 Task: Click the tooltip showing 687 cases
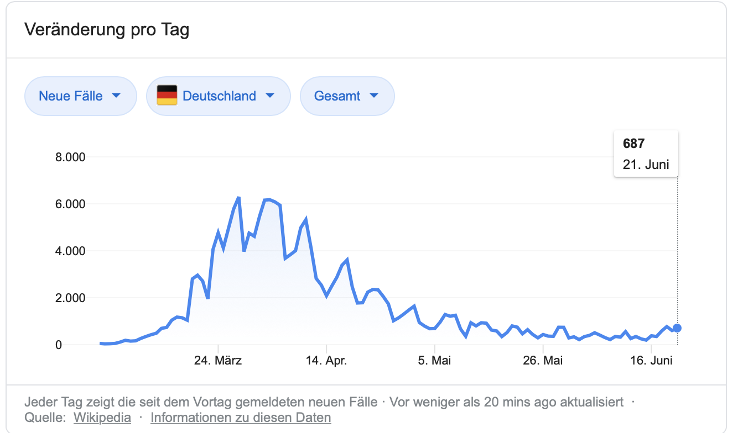coord(646,154)
